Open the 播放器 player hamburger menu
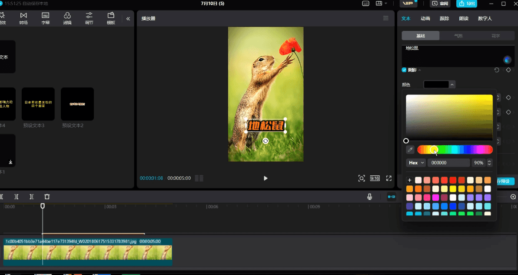This screenshot has width=518, height=275. tap(385, 18)
